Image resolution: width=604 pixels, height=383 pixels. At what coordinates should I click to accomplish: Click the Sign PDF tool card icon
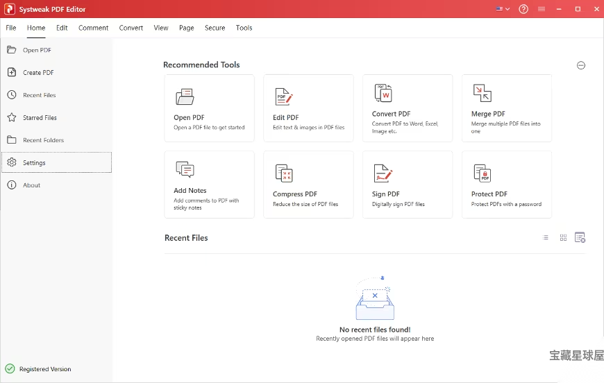tap(383, 173)
